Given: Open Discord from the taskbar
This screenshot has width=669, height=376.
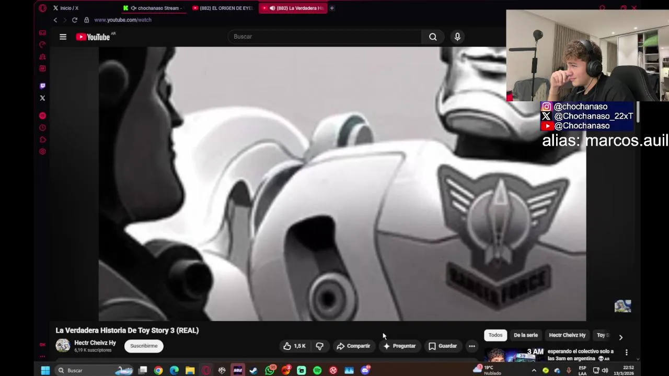Looking at the screenshot, I should [365, 370].
